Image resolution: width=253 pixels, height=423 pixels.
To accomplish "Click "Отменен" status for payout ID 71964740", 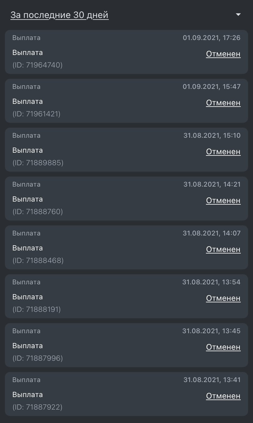I will tap(223, 54).
